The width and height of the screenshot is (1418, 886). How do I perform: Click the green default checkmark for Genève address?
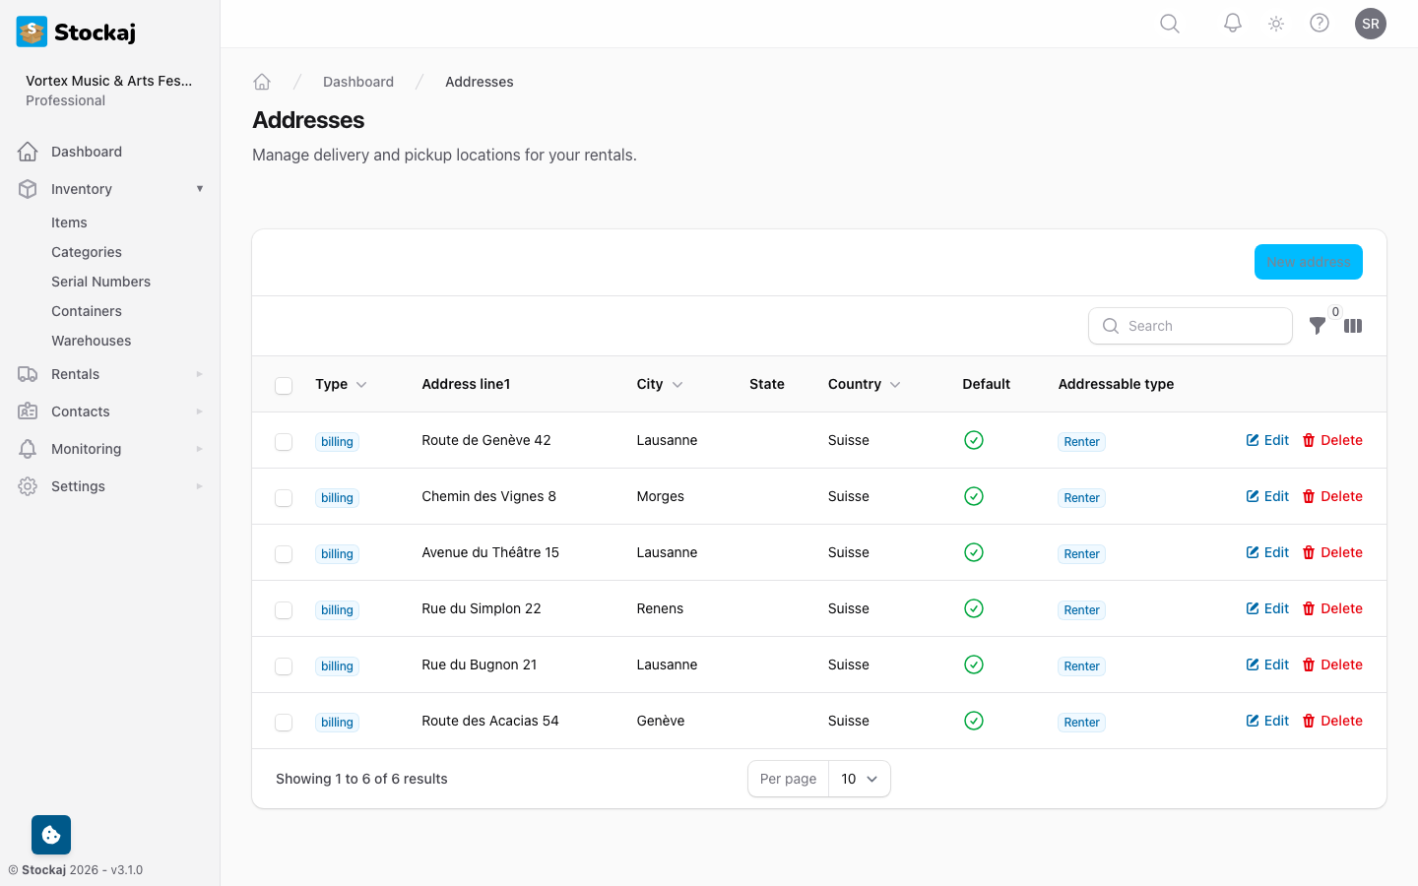click(974, 721)
